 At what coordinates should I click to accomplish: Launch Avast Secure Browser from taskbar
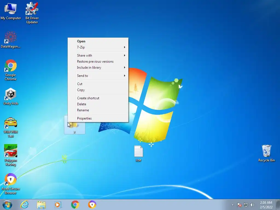click(x=92, y=205)
